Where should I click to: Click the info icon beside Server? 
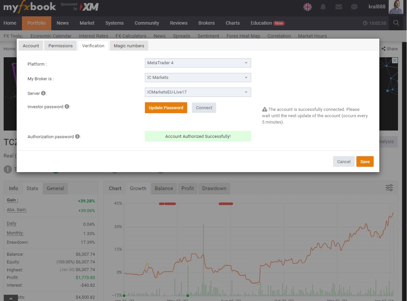pyautogui.click(x=43, y=93)
